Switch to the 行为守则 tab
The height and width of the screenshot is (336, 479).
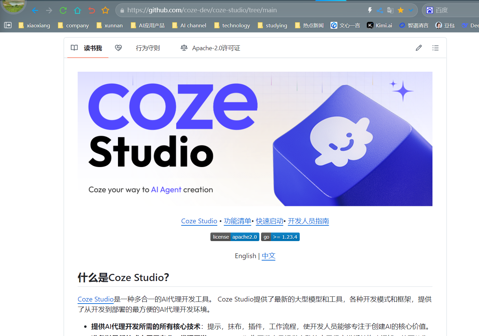coord(147,48)
